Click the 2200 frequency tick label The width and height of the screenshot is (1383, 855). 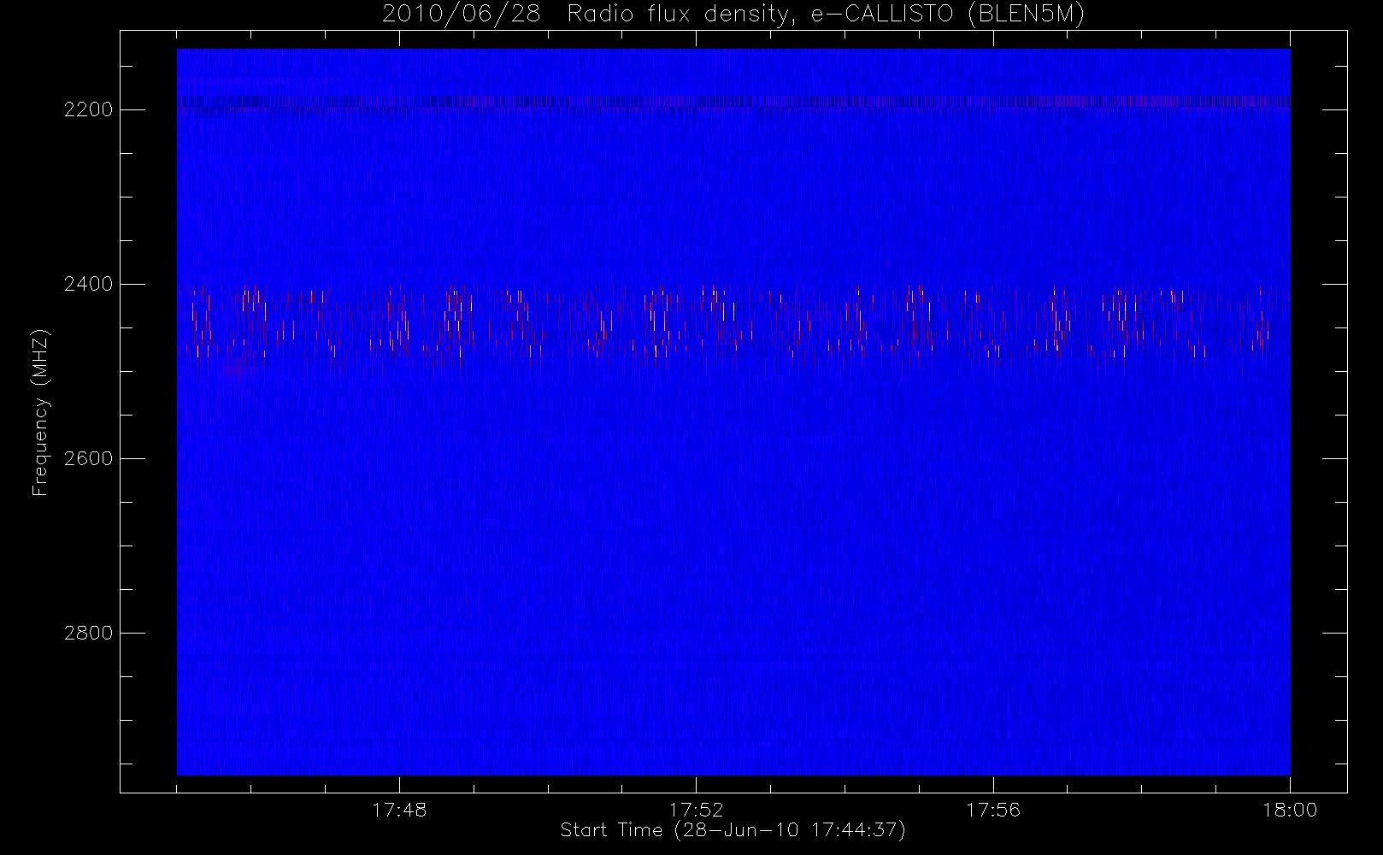click(89, 109)
